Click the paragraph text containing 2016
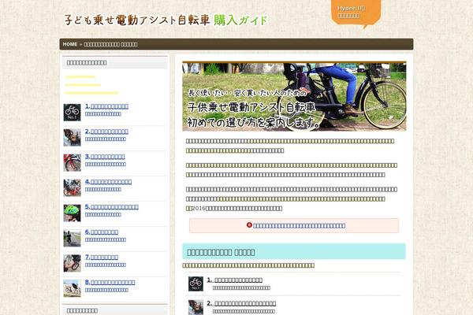473x315 pixels. [x=292, y=199]
